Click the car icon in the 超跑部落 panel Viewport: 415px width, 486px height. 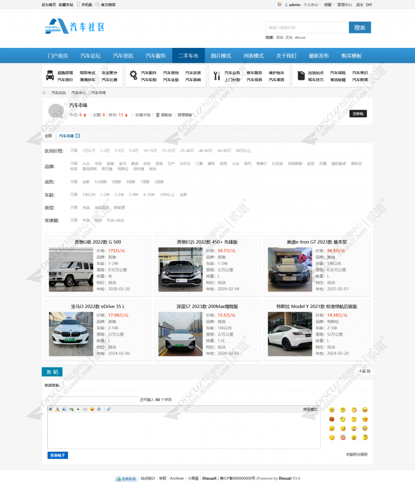[x=50, y=75]
